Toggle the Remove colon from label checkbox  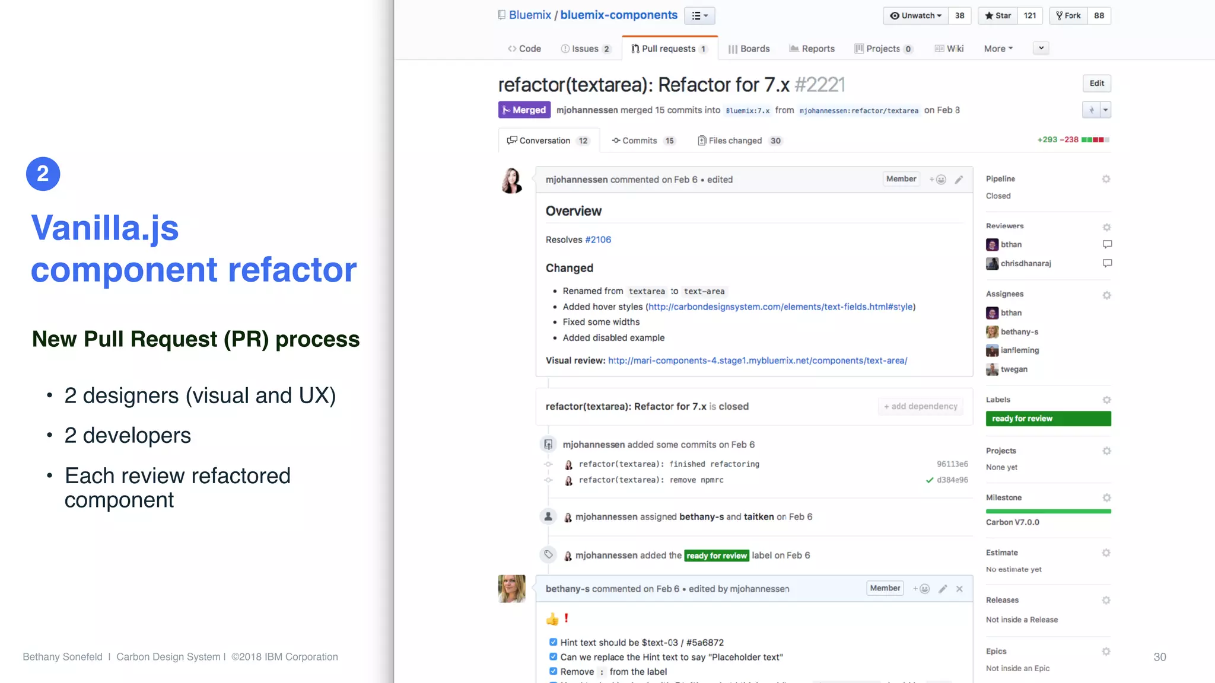pyautogui.click(x=553, y=671)
